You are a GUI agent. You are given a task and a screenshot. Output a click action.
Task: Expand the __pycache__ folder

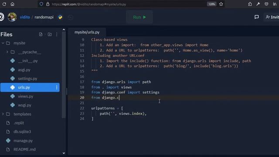pyautogui.click(x=7, y=52)
